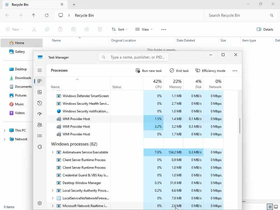The height and width of the screenshot is (210, 280).
Task: Click the Cut scissors icon in Explorer
Action: 34,30
